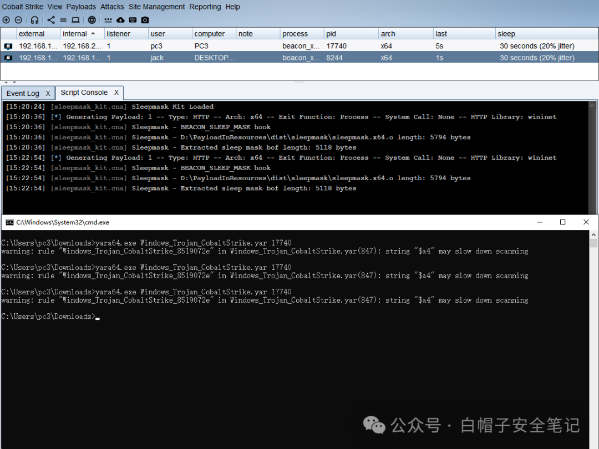The image size is (599, 449).
Task: Toggle the internal column sort arrow
Action: pyautogui.click(x=93, y=34)
